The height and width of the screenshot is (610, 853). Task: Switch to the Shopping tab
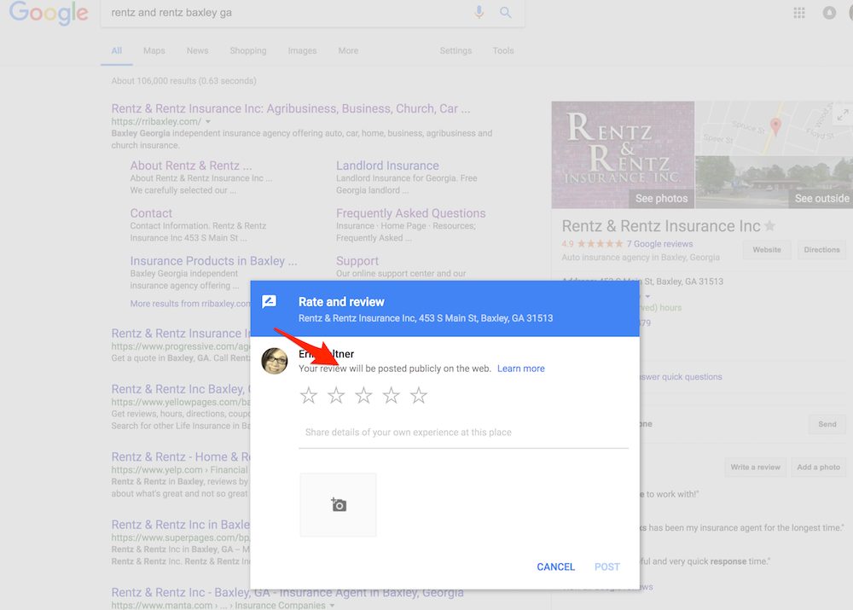click(x=248, y=50)
